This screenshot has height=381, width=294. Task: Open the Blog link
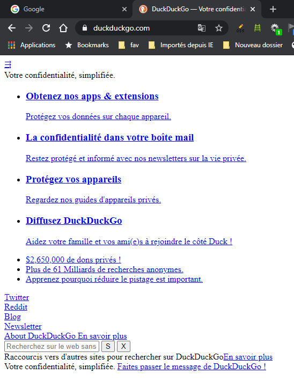(13, 317)
